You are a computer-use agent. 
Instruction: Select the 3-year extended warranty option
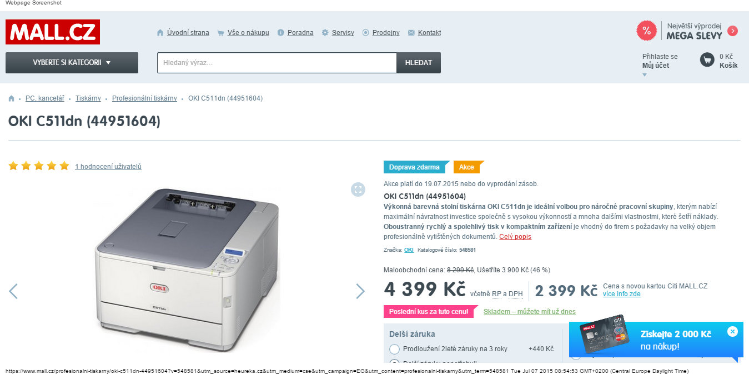coord(395,349)
